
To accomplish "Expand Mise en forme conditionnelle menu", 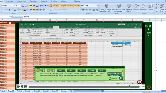I will 106,8.
